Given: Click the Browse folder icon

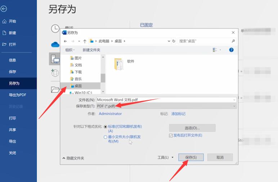Looking at the screenshot, I should click(x=55, y=90).
